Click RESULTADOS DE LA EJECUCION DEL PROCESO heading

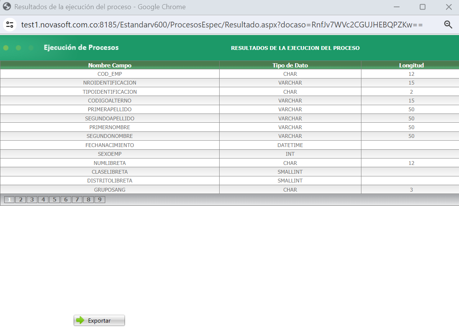(295, 48)
